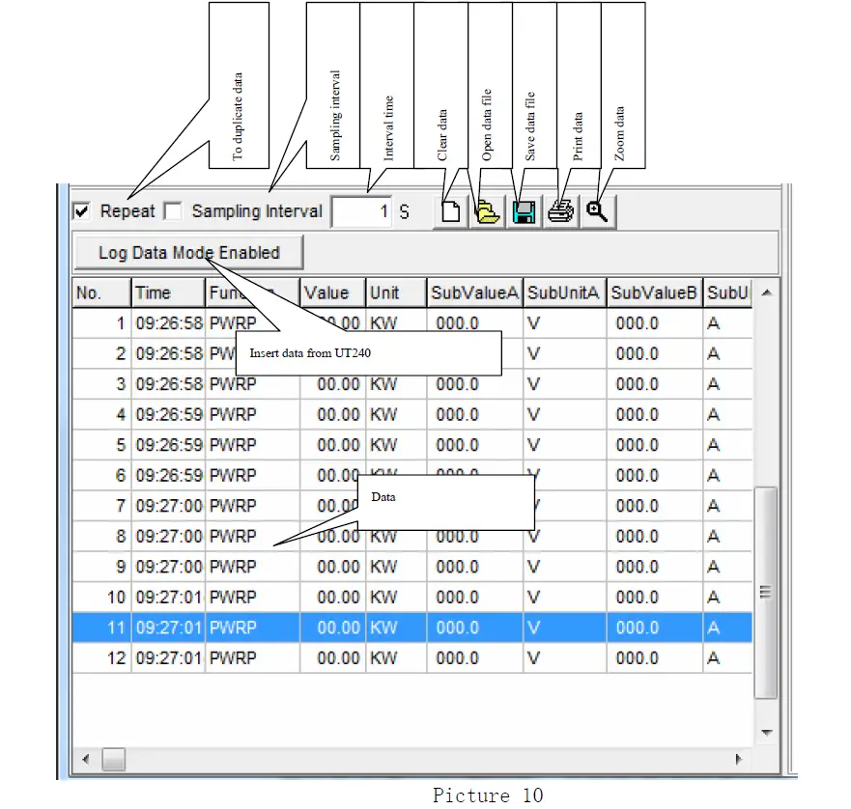Click the horizontal scrollbar right arrow
851x809 pixels.
(x=739, y=759)
